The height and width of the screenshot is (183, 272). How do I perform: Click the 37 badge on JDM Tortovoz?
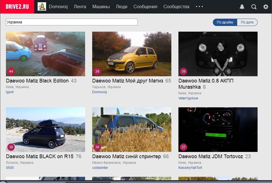[183, 147]
